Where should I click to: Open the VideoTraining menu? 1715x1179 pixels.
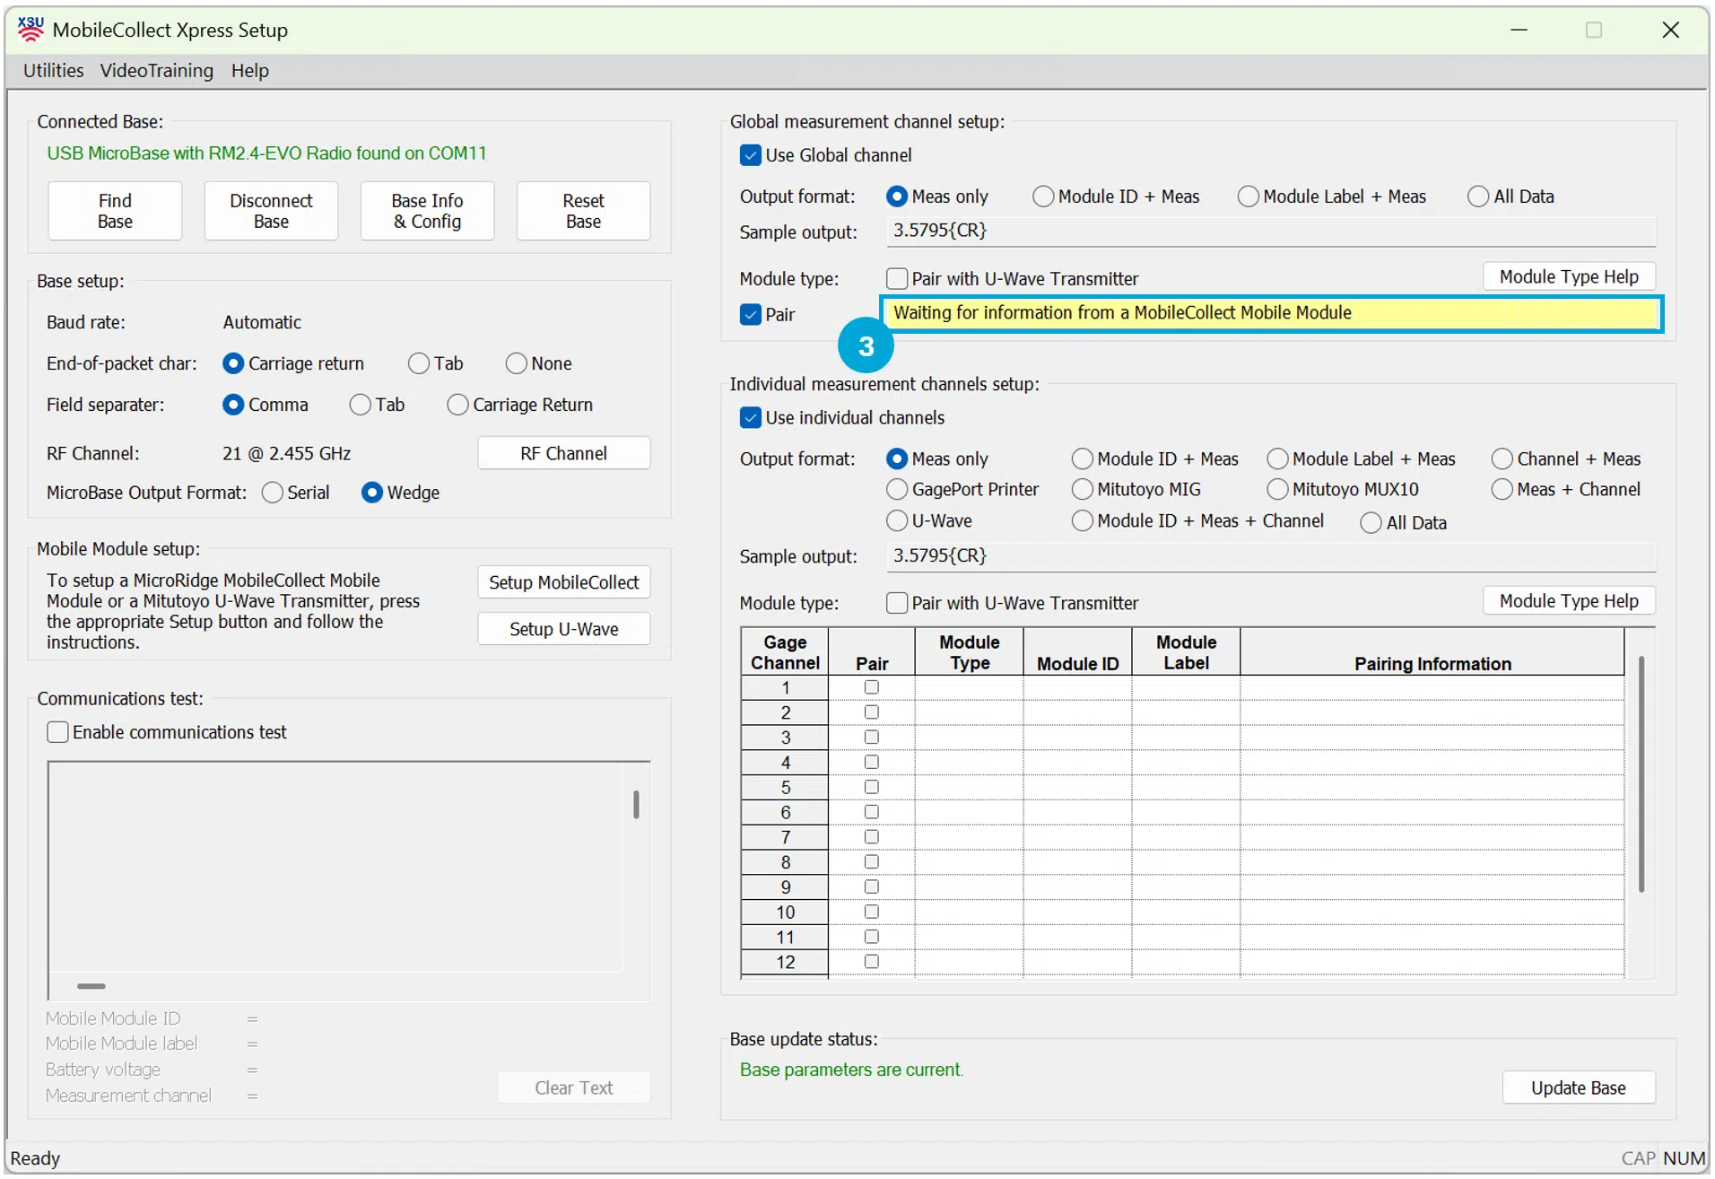click(x=157, y=71)
